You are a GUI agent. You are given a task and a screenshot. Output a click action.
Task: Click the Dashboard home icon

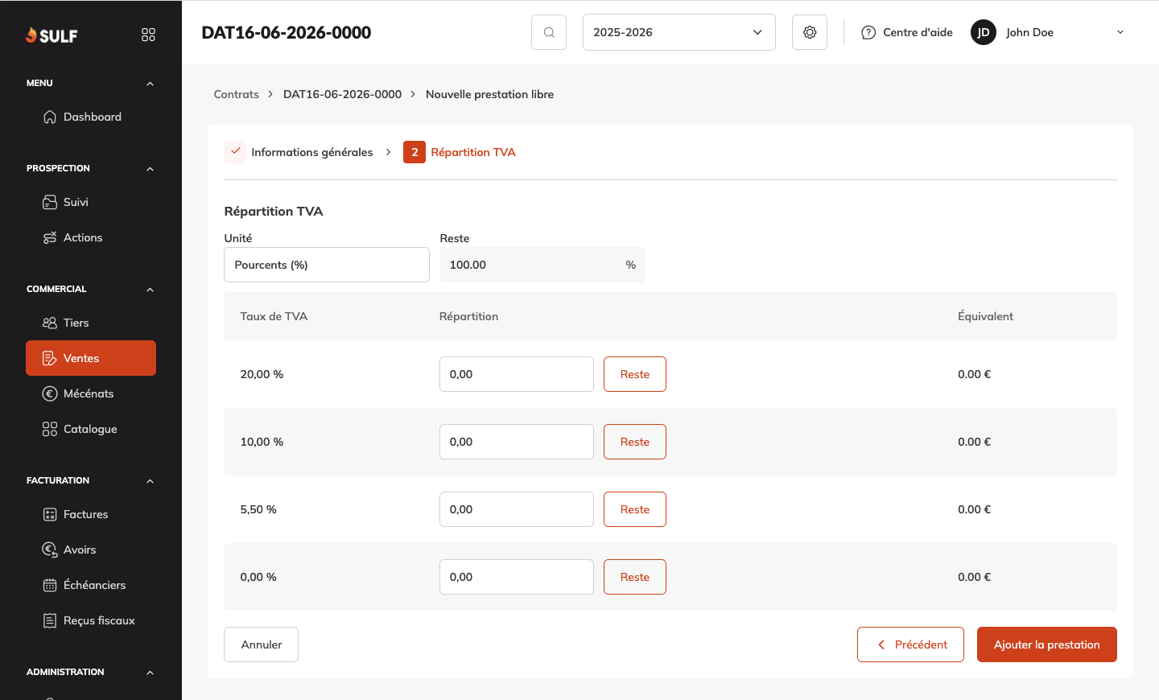tap(50, 117)
